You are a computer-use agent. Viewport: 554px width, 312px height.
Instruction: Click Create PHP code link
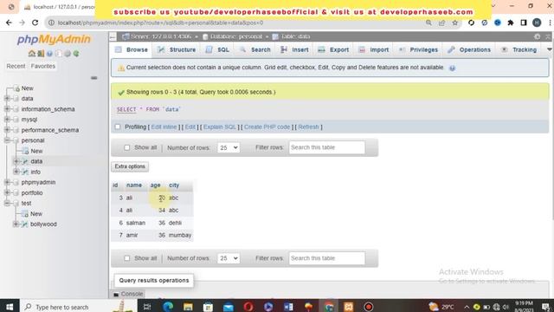[x=267, y=127]
